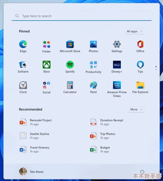Open the Xbox app
Image resolution: width=163 pixels, height=181 pixels.
[46, 65]
